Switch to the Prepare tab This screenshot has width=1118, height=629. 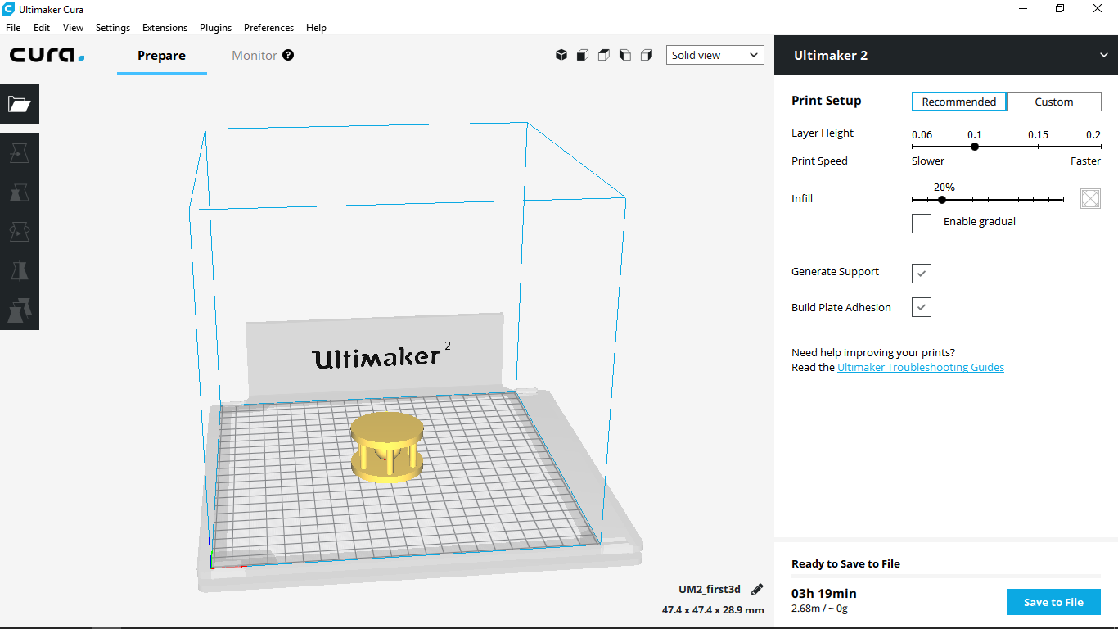point(161,55)
